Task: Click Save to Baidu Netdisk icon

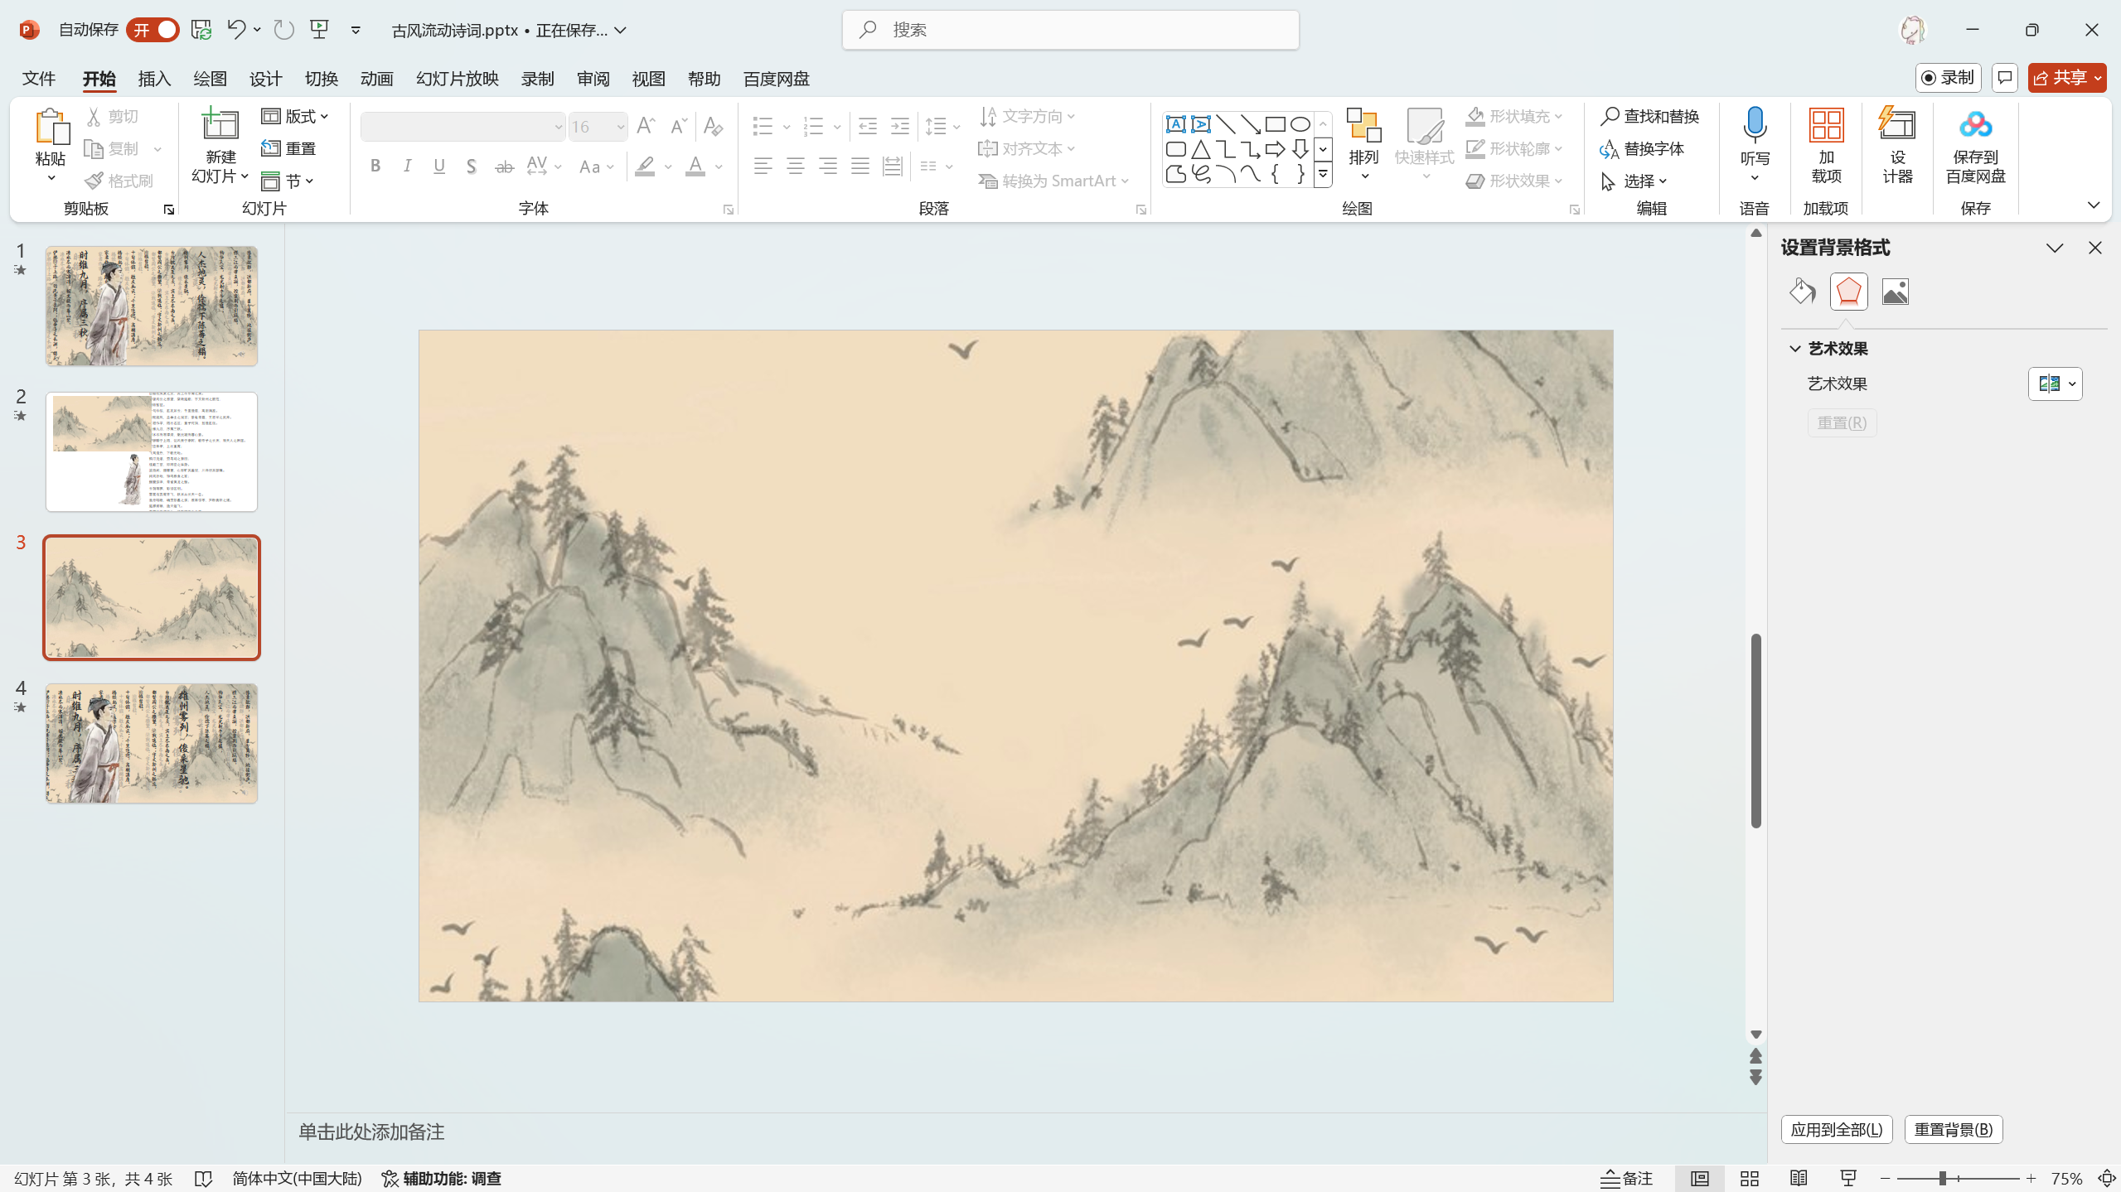Action: (x=1975, y=125)
